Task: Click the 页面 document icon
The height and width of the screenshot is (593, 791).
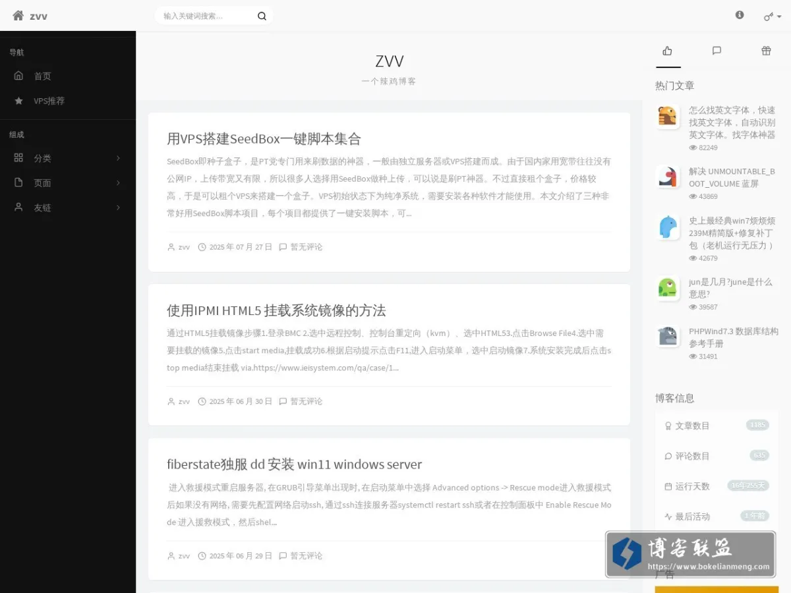Action: point(18,183)
